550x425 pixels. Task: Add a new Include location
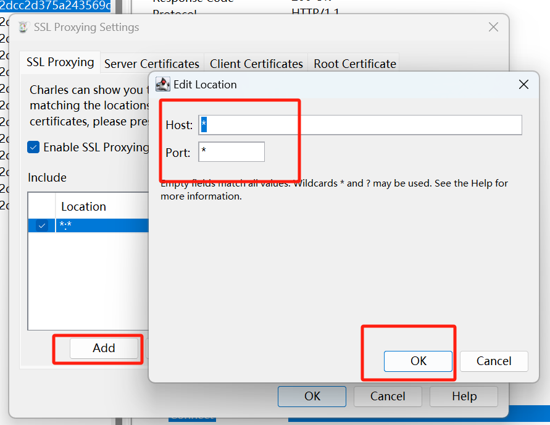point(104,348)
